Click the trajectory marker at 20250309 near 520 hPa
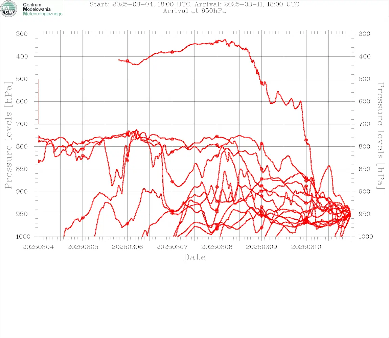389x338 pixels. coord(261,83)
